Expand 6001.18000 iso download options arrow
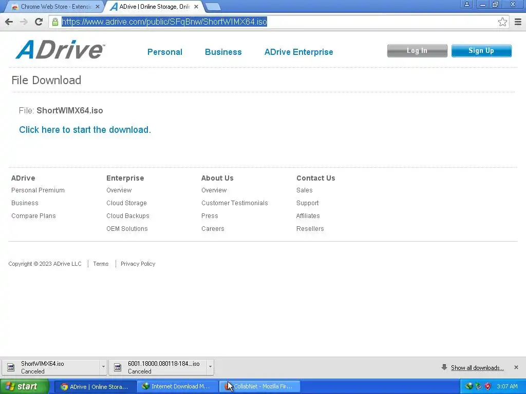The width and height of the screenshot is (526, 394). [210, 367]
